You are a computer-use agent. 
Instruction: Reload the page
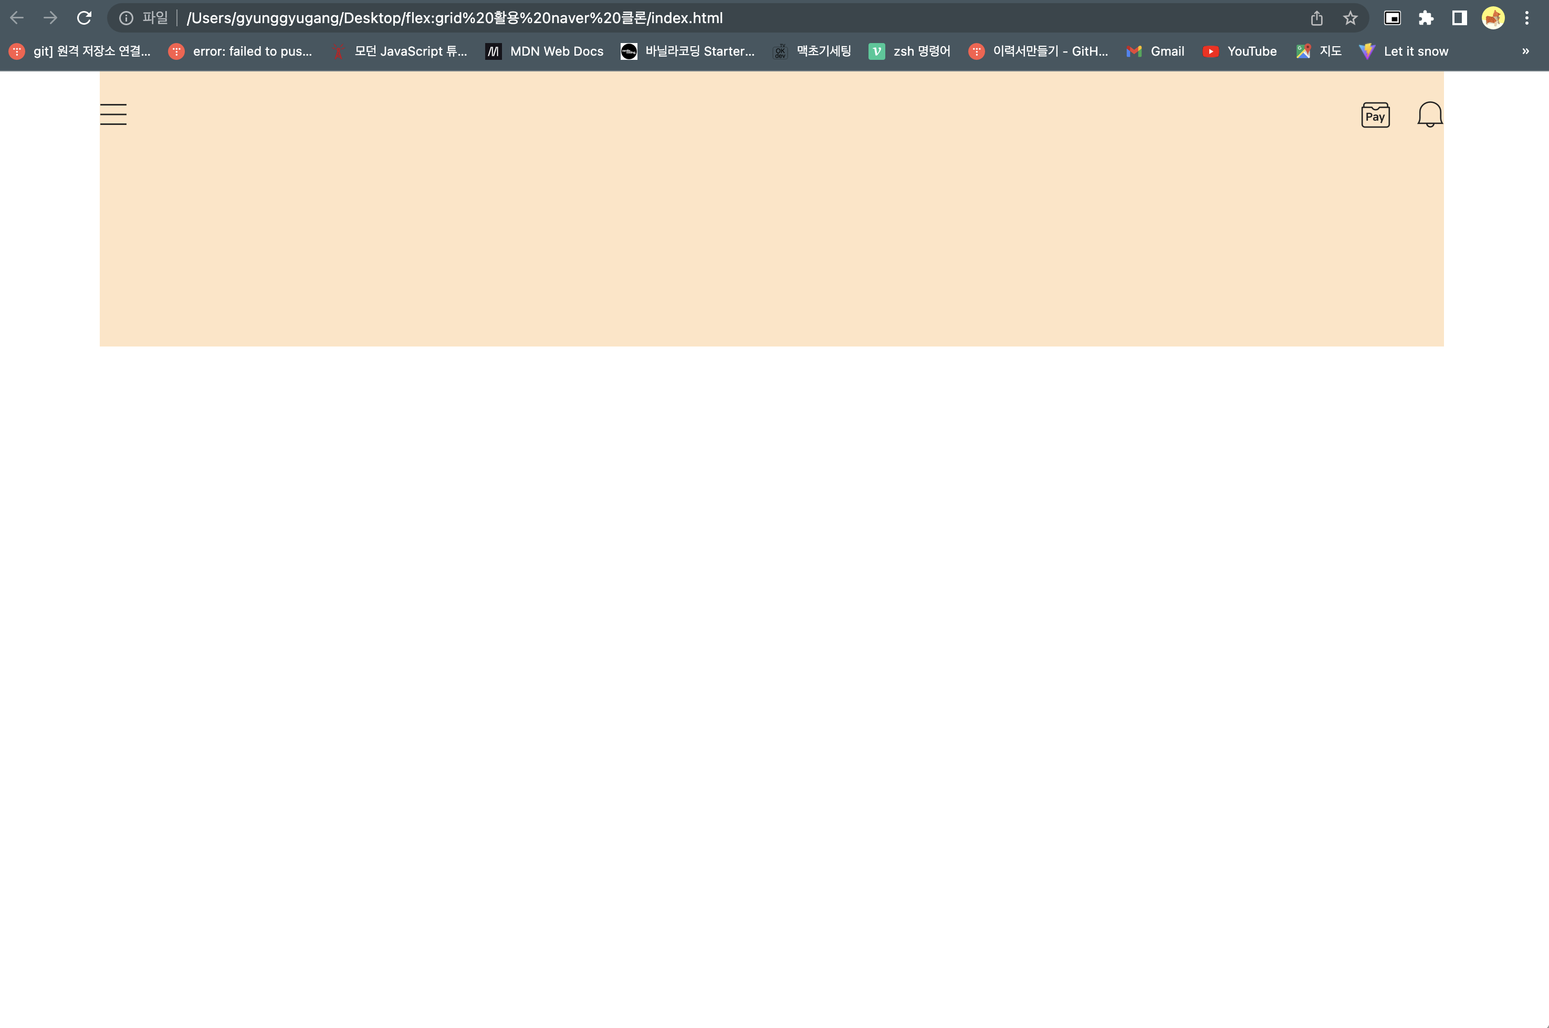click(84, 18)
